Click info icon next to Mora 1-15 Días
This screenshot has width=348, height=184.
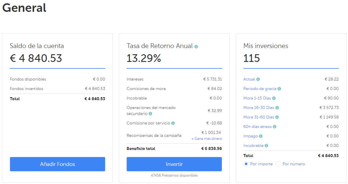[x=274, y=98]
